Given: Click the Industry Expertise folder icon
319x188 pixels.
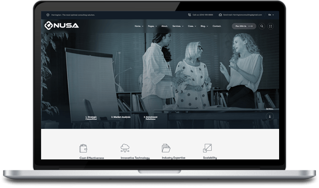Looking at the screenshot, I should pos(166,148).
